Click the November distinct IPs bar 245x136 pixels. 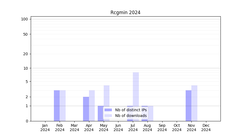click(188, 106)
